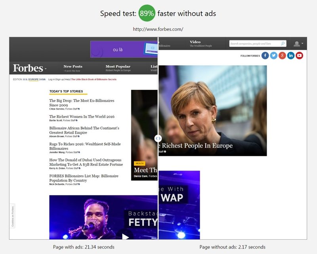This screenshot has width=317, height=254.
Task: Click the YouTube follow icon
Action: pos(300,55)
